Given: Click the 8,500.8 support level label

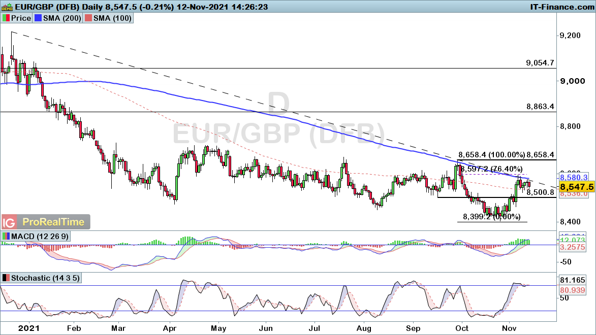Looking at the screenshot, I should tap(541, 192).
